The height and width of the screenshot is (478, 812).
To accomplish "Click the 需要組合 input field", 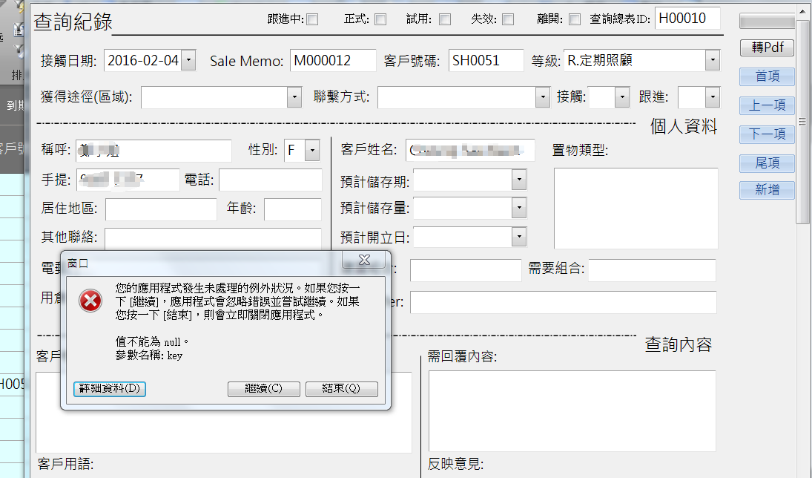I will 652,270.
